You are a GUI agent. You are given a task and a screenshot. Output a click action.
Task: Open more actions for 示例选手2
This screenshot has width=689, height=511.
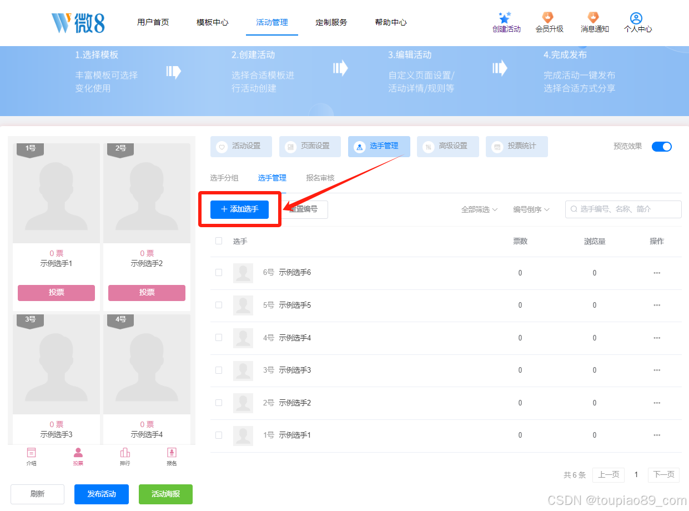[x=657, y=403]
